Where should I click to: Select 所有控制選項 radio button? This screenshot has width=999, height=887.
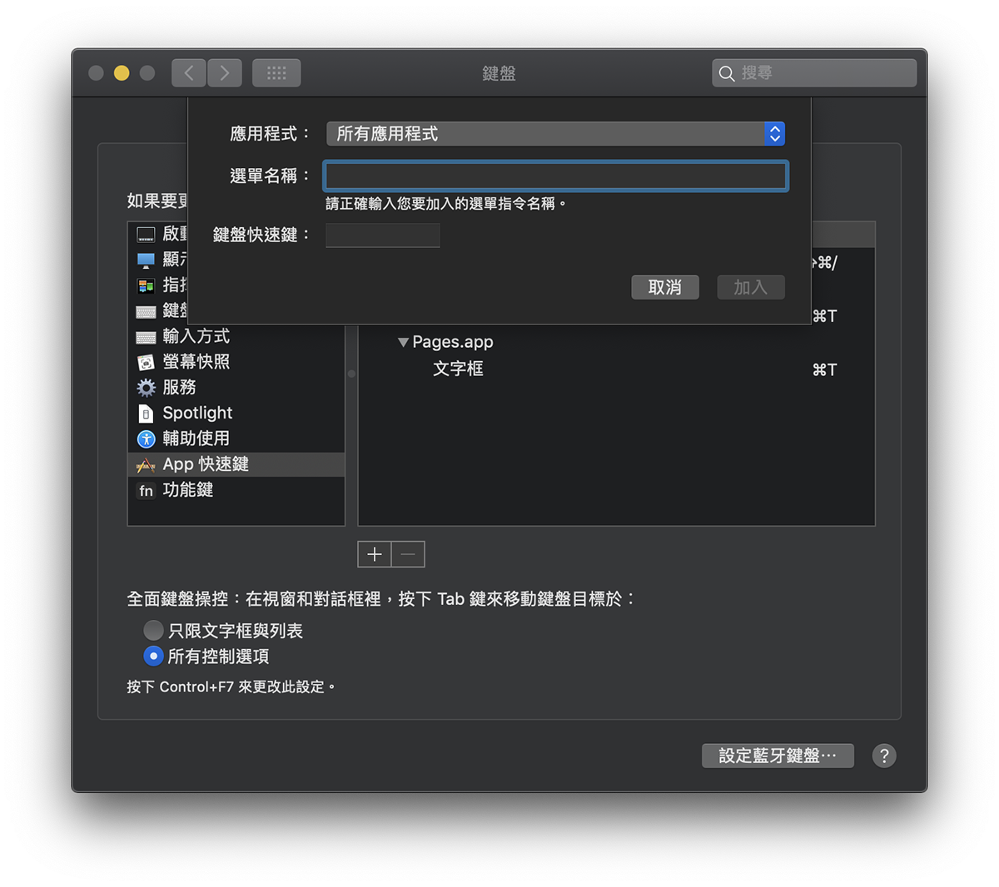coord(153,656)
